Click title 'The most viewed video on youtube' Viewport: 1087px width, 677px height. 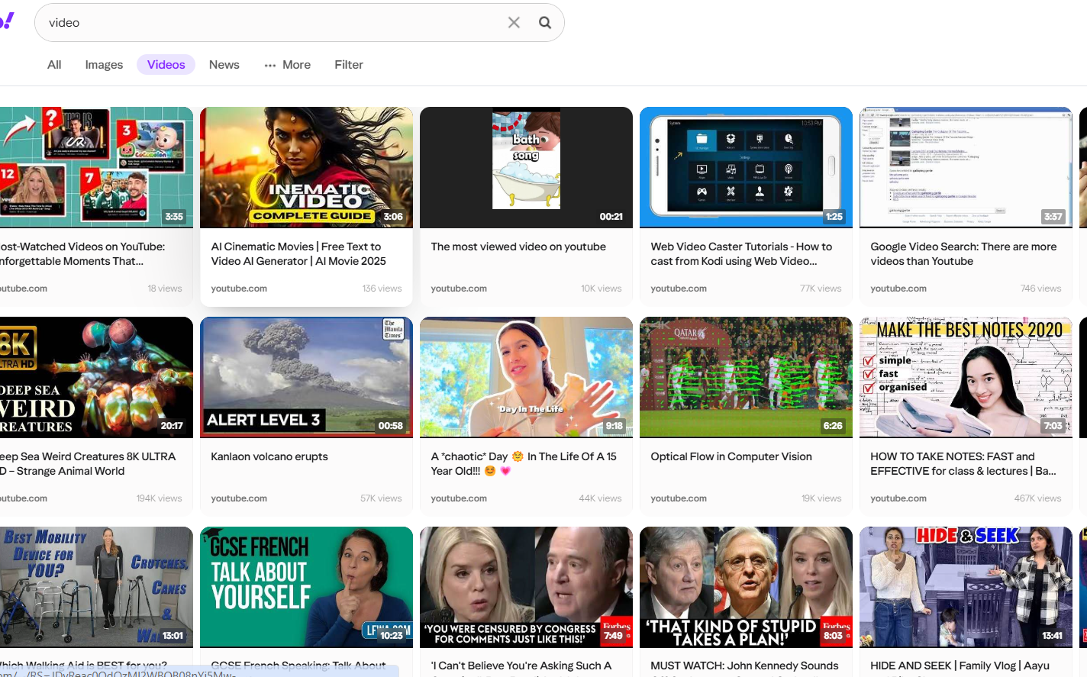[x=518, y=247]
